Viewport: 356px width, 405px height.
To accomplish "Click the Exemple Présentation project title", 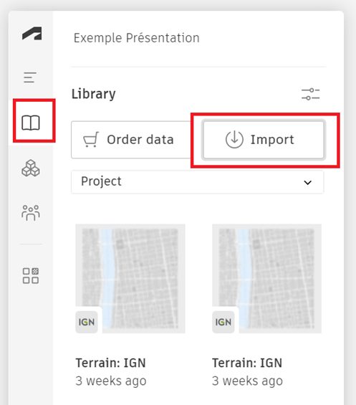I will point(137,38).
